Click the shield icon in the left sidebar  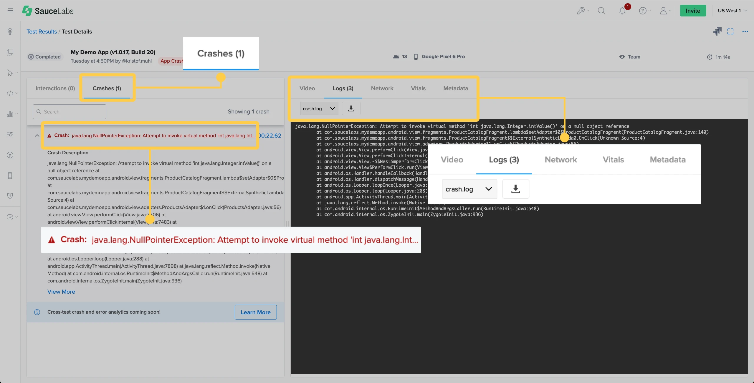10,196
